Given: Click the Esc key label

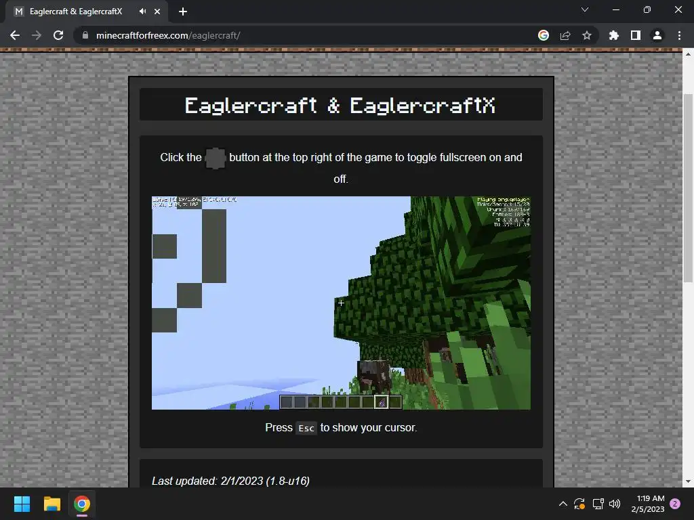Looking at the screenshot, I should (306, 428).
